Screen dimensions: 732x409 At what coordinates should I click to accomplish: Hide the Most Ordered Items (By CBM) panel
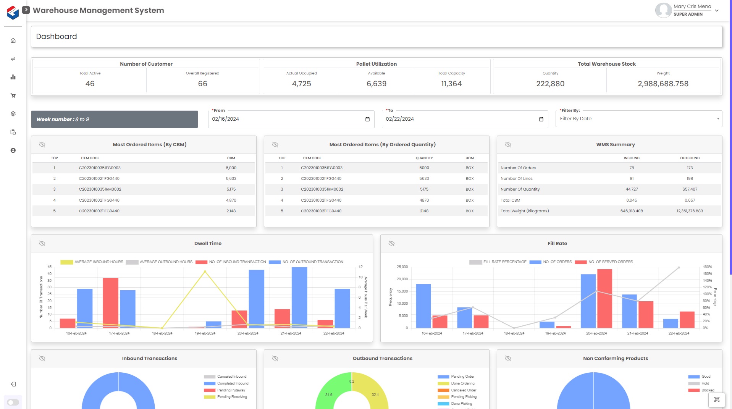[x=42, y=145]
